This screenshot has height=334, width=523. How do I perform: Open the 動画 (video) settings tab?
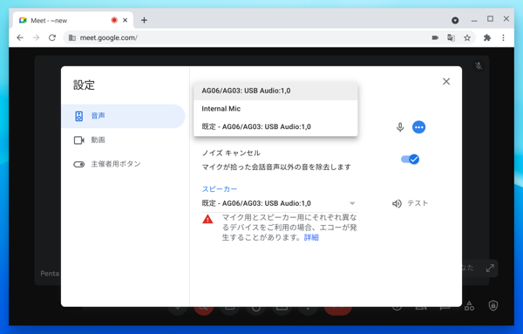124,140
